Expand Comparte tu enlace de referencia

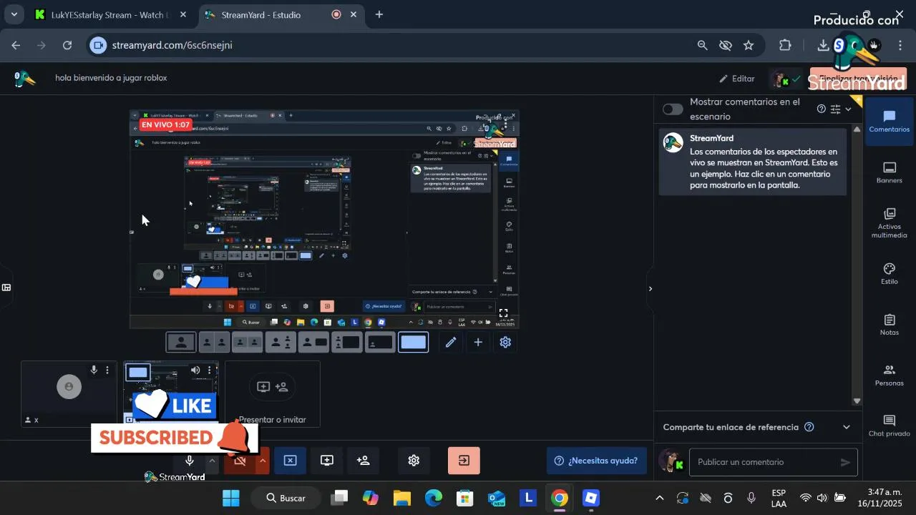pyautogui.click(x=847, y=427)
